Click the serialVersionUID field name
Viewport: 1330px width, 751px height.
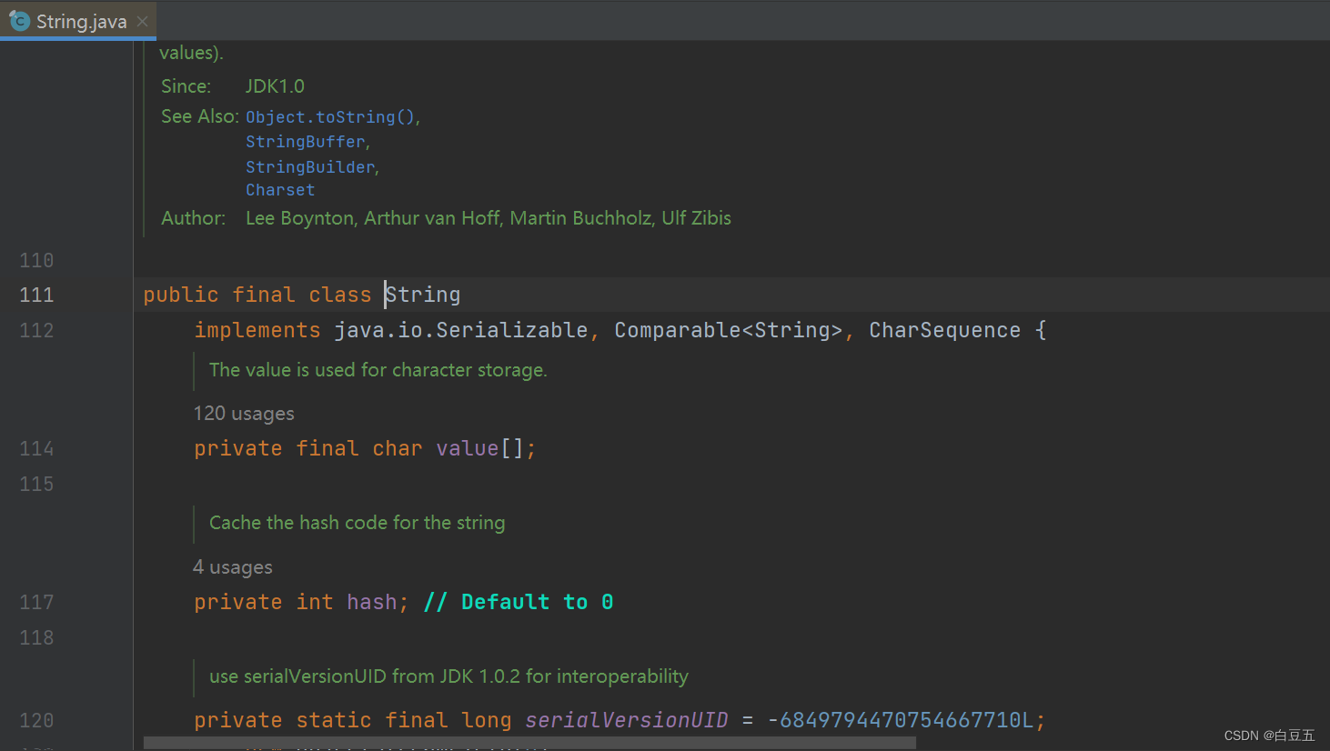coord(627,720)
